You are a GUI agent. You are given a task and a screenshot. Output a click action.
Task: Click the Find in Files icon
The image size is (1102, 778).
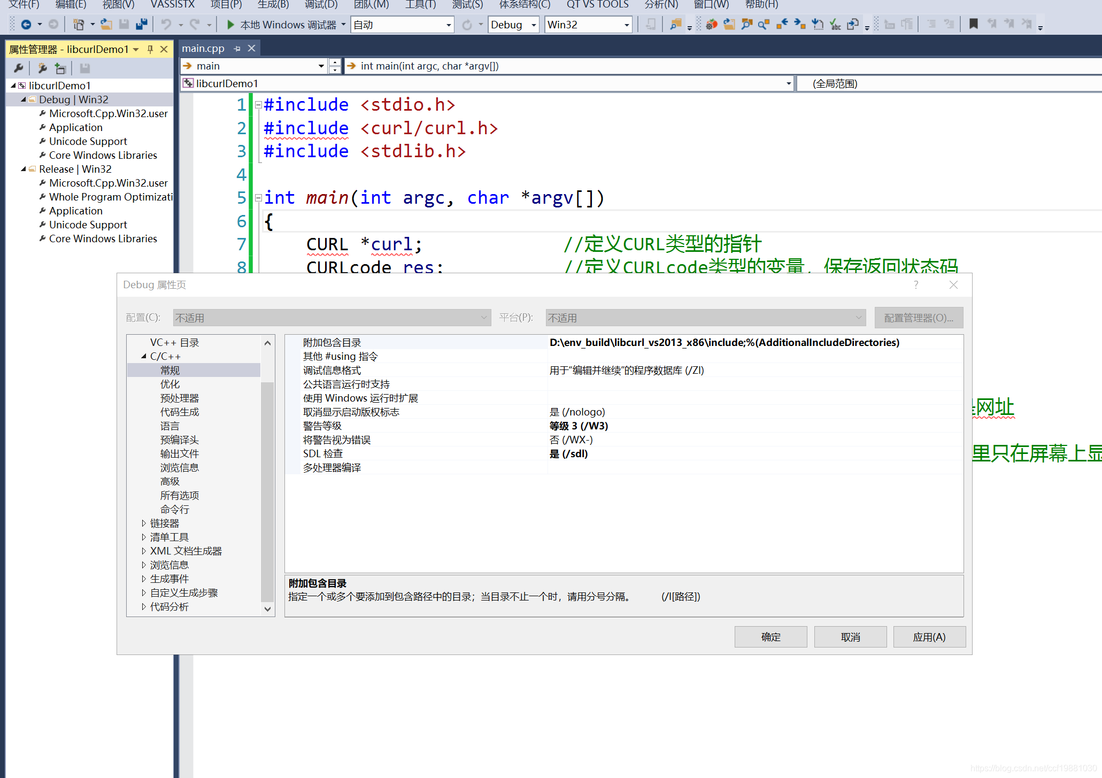[676, 25]
